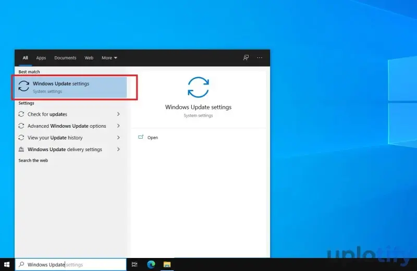
Task: Click the taskbar search box
Action: click(x=71, y=264)
